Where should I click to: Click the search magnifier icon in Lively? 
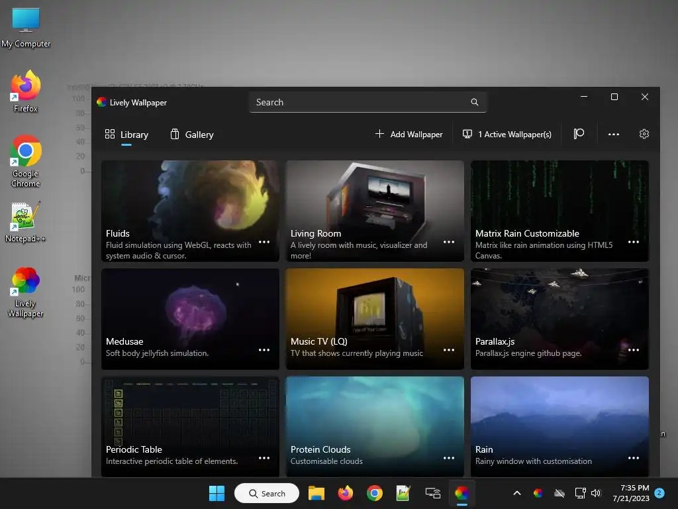(474, 102)
